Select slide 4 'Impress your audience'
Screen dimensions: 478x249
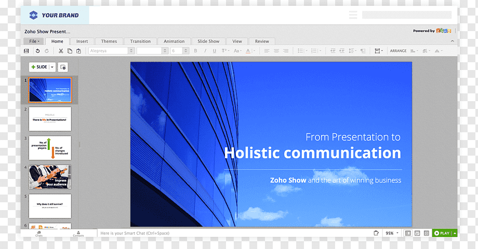(x=50, y=177)
